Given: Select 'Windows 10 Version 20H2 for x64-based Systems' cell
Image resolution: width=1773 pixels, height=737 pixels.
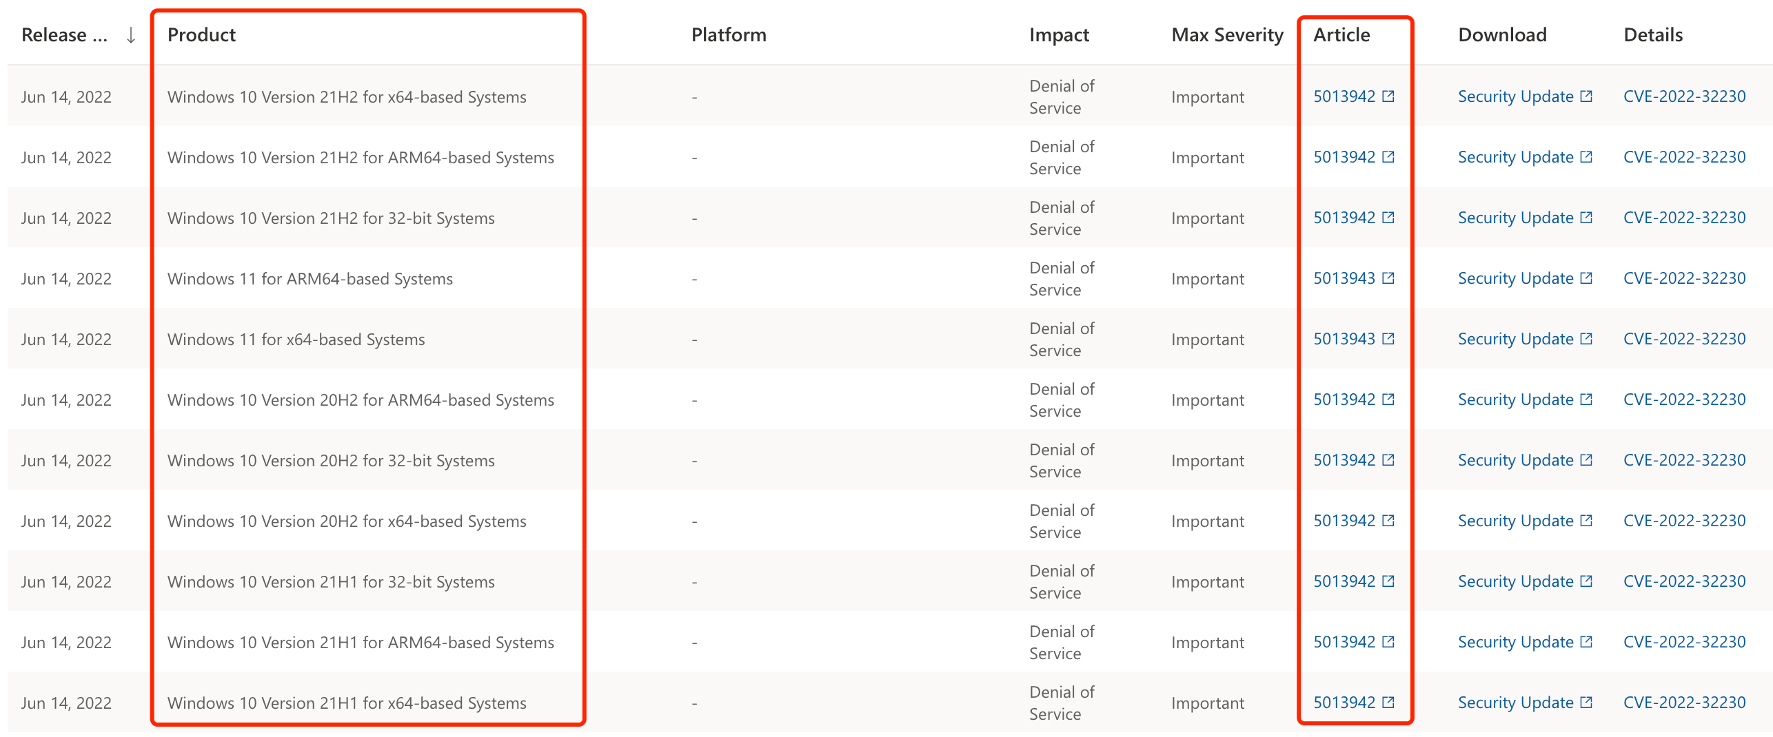Looking at the screenshot, I should (347, 521).
